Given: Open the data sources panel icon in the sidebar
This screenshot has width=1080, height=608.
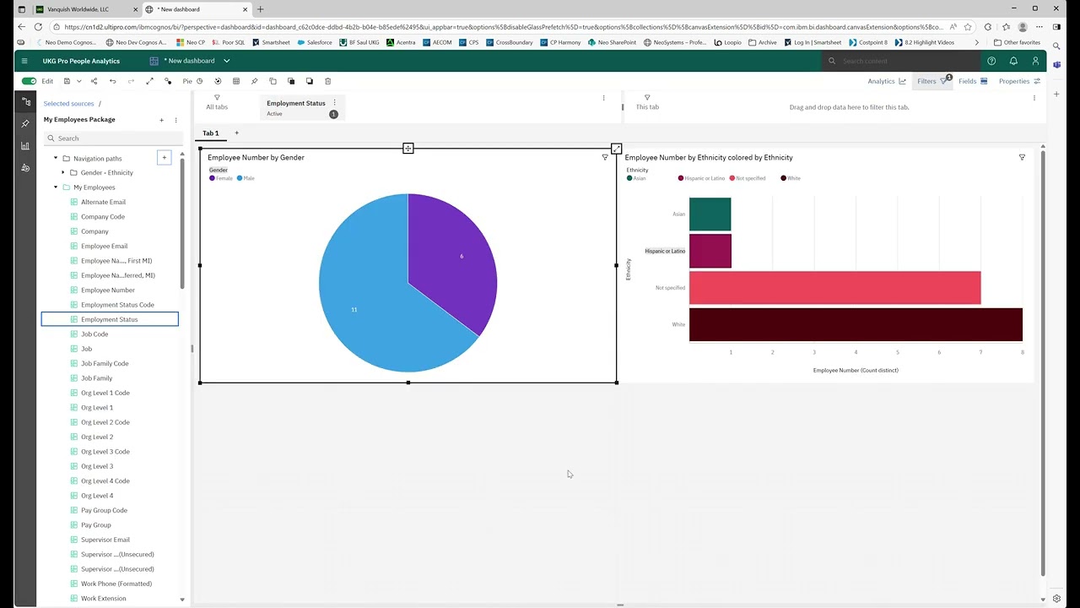Looking at the screenshot, I should (x=25, y=101).
